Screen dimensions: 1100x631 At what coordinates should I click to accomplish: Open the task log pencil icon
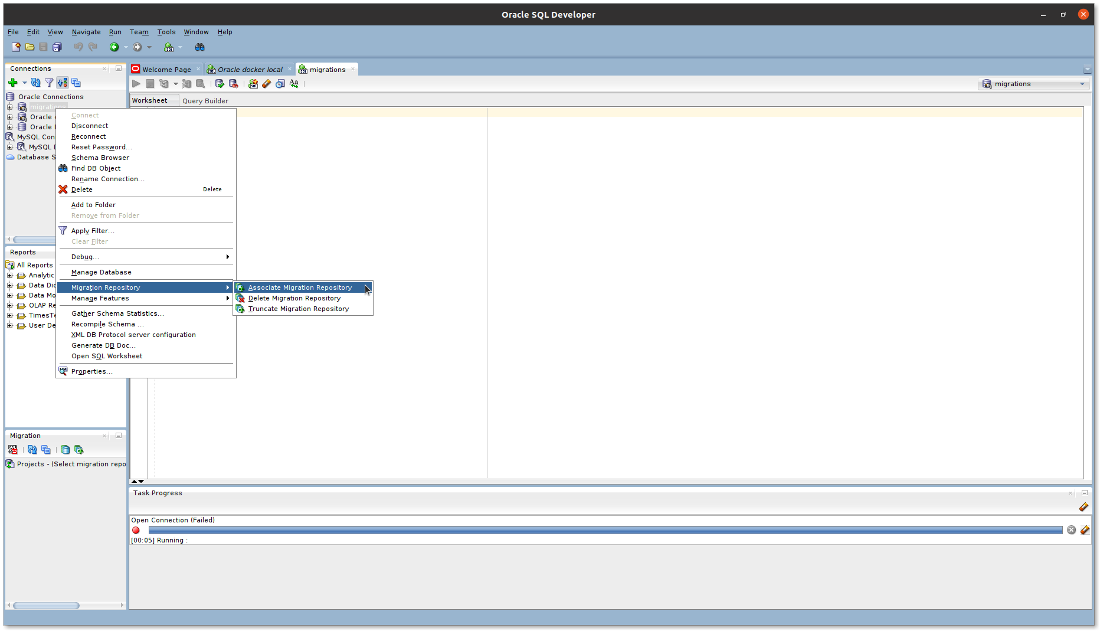pos(1085,507)
